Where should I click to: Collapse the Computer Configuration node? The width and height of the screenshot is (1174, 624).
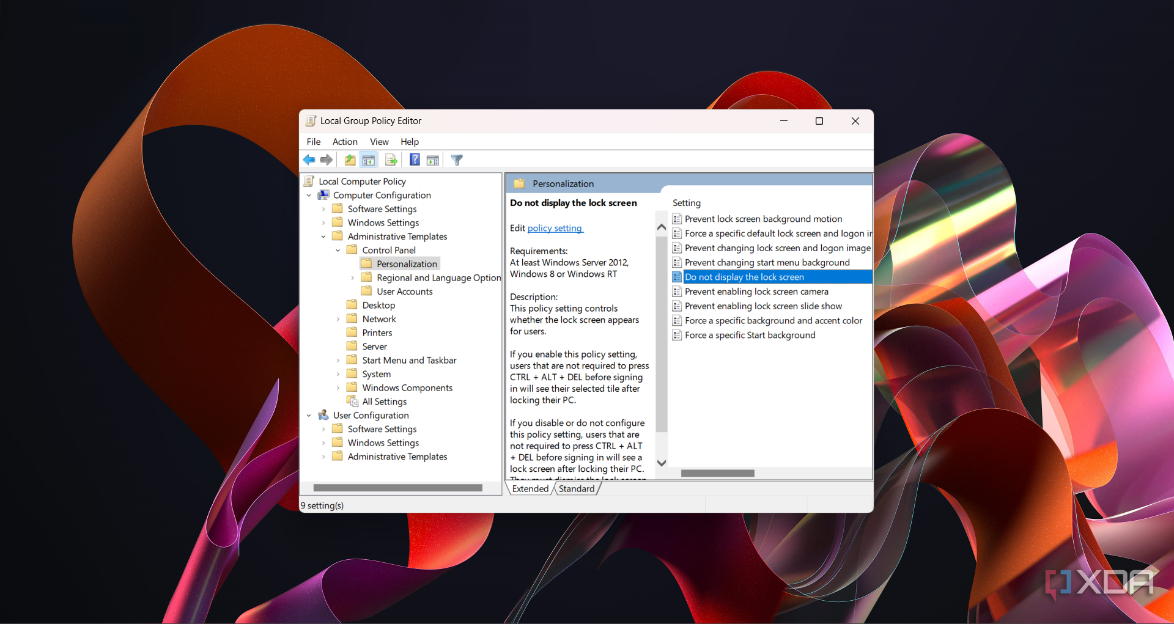(x=309, y=196)
